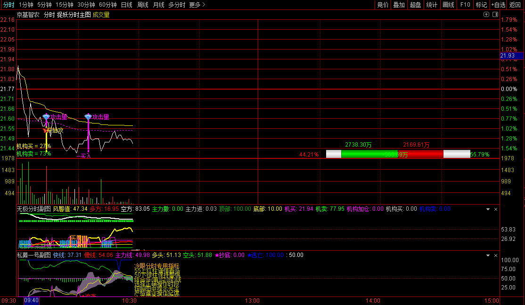This screenshot has width=525, height=305.
Task: Click the 私募一号副图 panel title
Action: pyautogui.click(x=34, y=255)
